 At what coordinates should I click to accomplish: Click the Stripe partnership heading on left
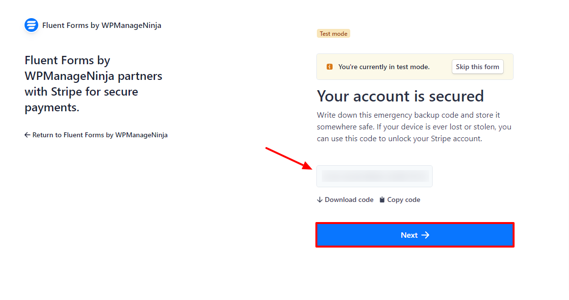click(x=93, y=84)
